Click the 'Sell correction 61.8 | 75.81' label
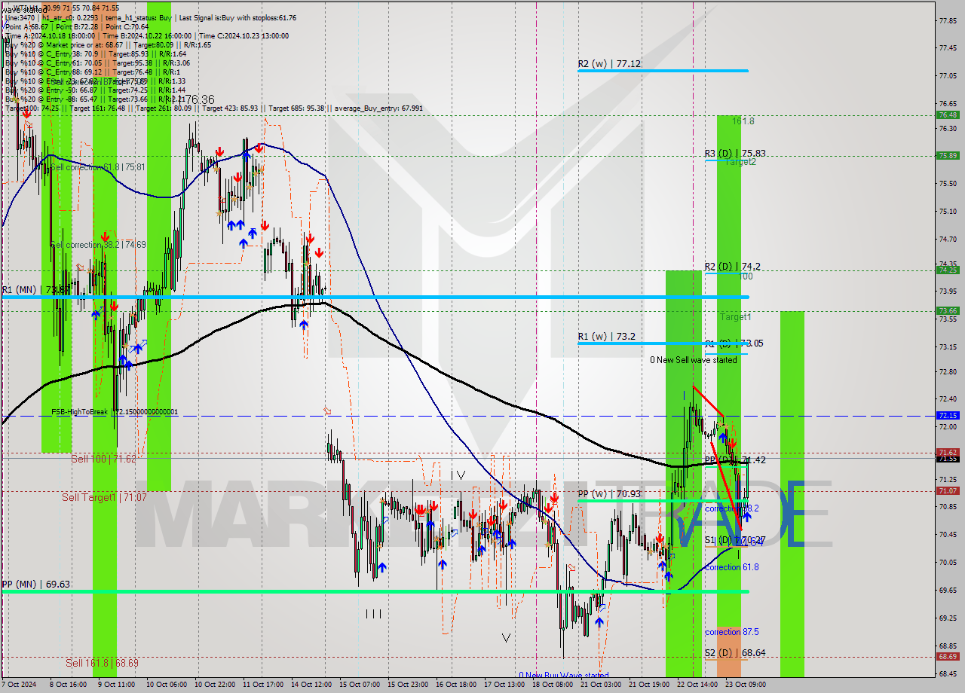Image resolution: width=965 pixels, height=693 pixels. coord(98,167)
